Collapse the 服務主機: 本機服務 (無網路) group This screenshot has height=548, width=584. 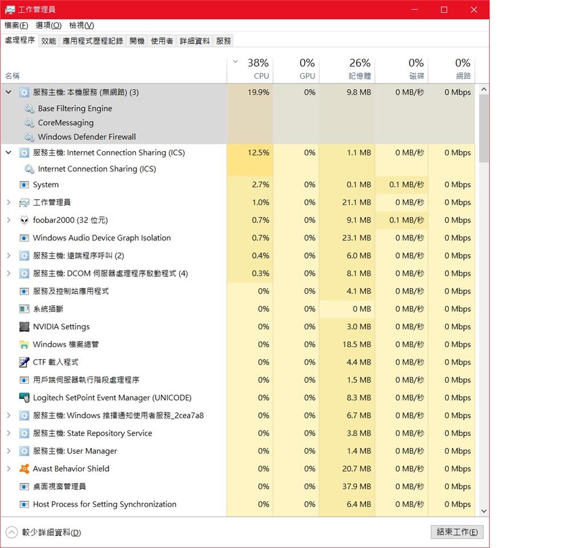click(x=9, y=92)
